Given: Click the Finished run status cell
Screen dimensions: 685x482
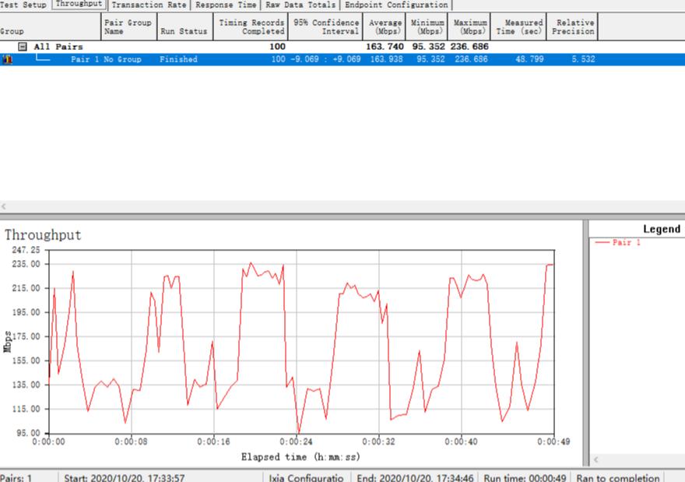Looking at the screenshot, I should 178,59.
